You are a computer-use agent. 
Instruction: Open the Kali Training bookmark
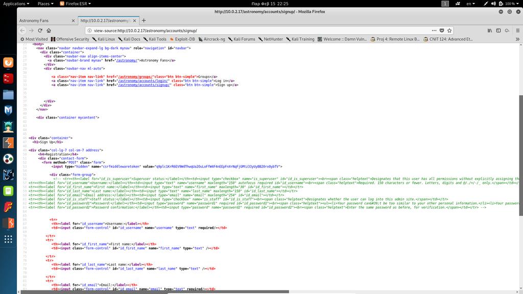(x=300, y=39)
